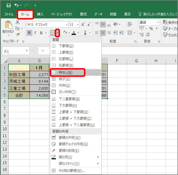Switch to the ホーム tab
This screenshot has height=175, width=178.
click(25, 14)
